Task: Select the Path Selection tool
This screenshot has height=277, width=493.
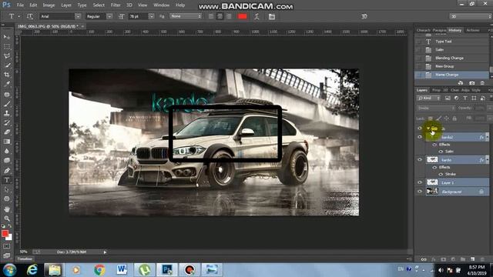Action: pos(7,189)
